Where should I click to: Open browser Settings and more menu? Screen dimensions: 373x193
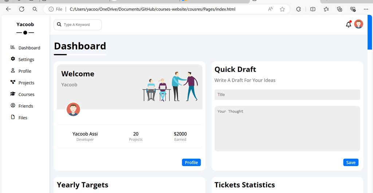tap(366, 9)
